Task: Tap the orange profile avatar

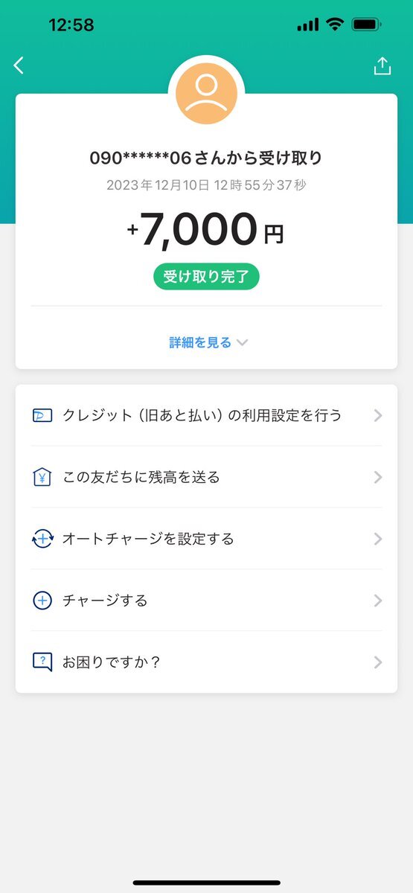Action: (x=206, y=92)
